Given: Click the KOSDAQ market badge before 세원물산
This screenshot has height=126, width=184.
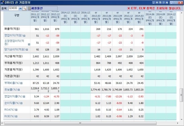Looking at the screenshot, I should click(29, 8).
